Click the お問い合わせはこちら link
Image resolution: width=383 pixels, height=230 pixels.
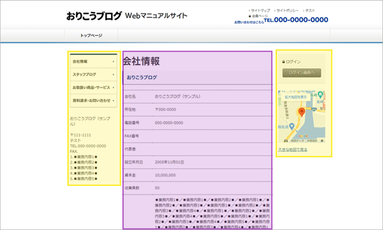249,22
